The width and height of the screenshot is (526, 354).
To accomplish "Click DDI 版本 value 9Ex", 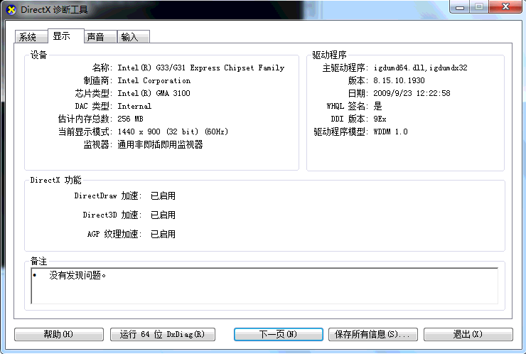I will coord(380,119).
